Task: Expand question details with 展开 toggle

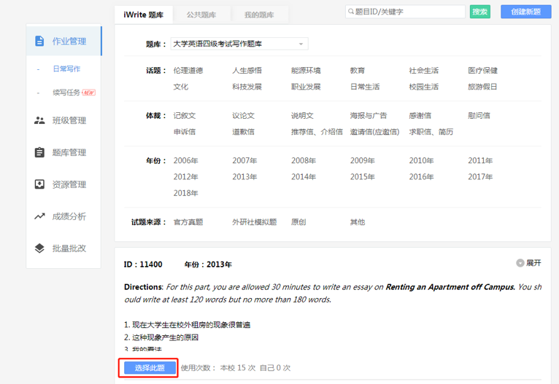Action: pyautogui.click(x=529, y=263)
